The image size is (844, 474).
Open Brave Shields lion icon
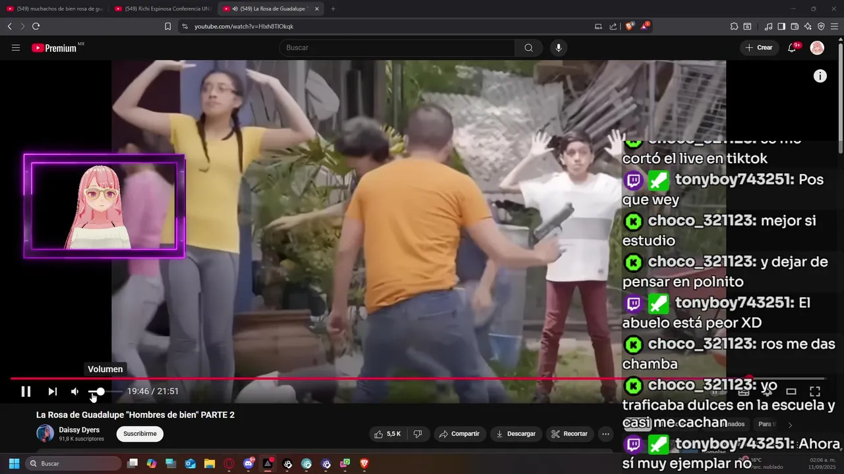(630, 26)
